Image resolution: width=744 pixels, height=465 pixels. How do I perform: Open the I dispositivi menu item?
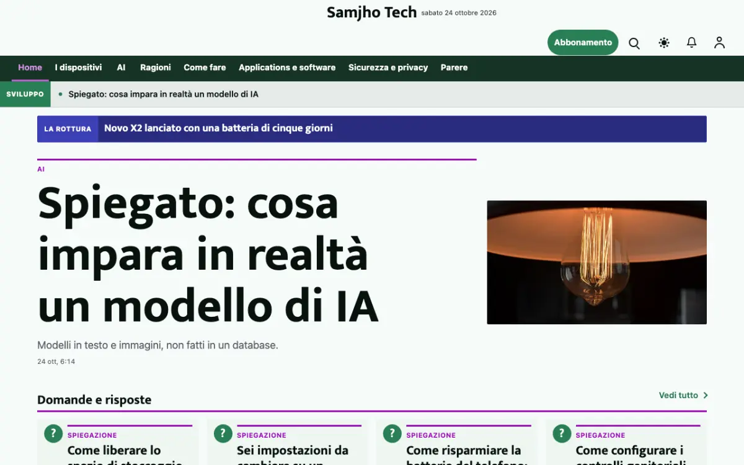[x=78, y=68]
